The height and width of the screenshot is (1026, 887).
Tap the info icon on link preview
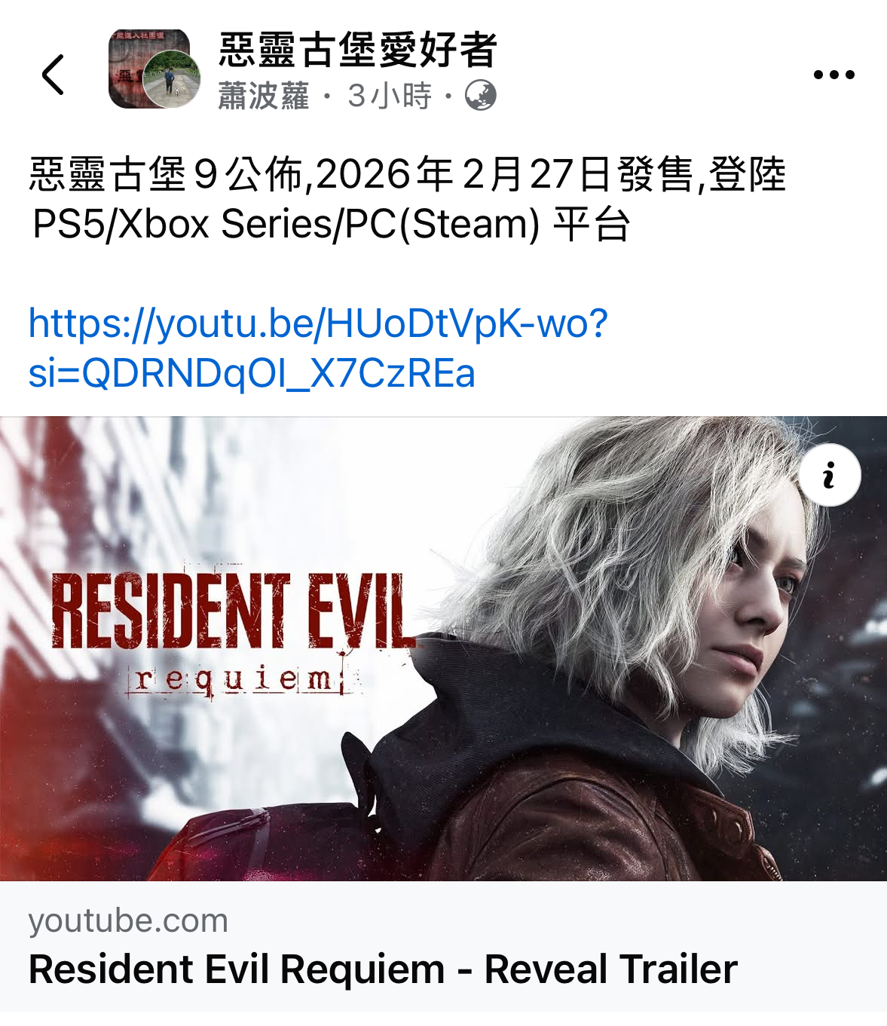[x=830, y=475]
